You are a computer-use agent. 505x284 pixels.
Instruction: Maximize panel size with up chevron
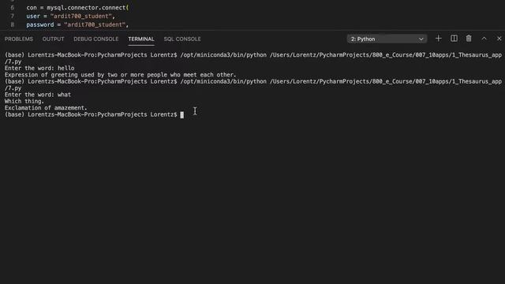(484, 39)
